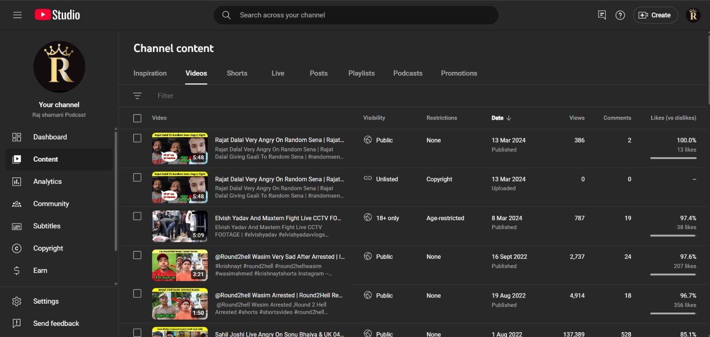The width and height of the screenshot is (710, 337).
Task: Click the Filter input field
Action: coord(165,96)
